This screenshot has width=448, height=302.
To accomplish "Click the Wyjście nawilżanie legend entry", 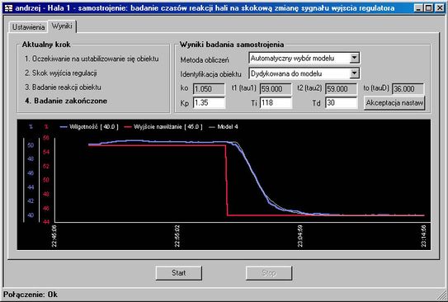I will tap(163, 127).
